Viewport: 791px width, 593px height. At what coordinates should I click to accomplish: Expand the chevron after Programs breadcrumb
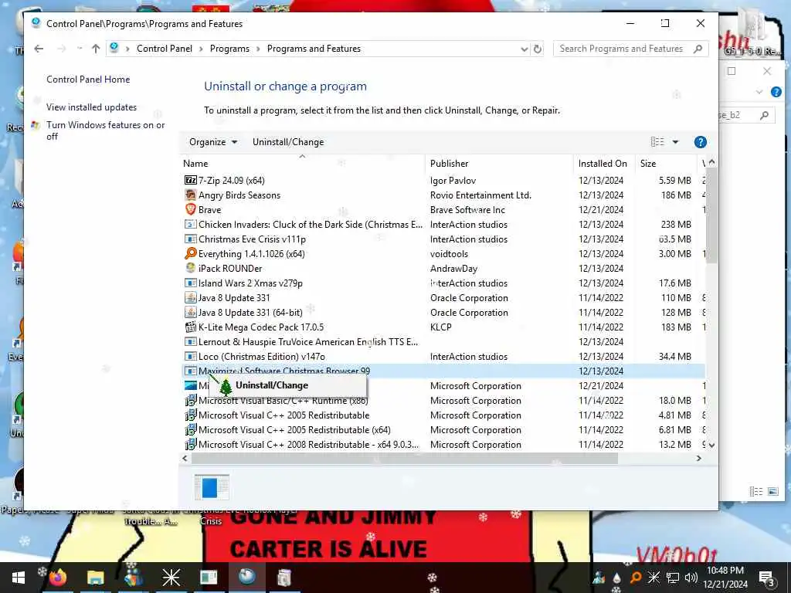coord(258,49)
